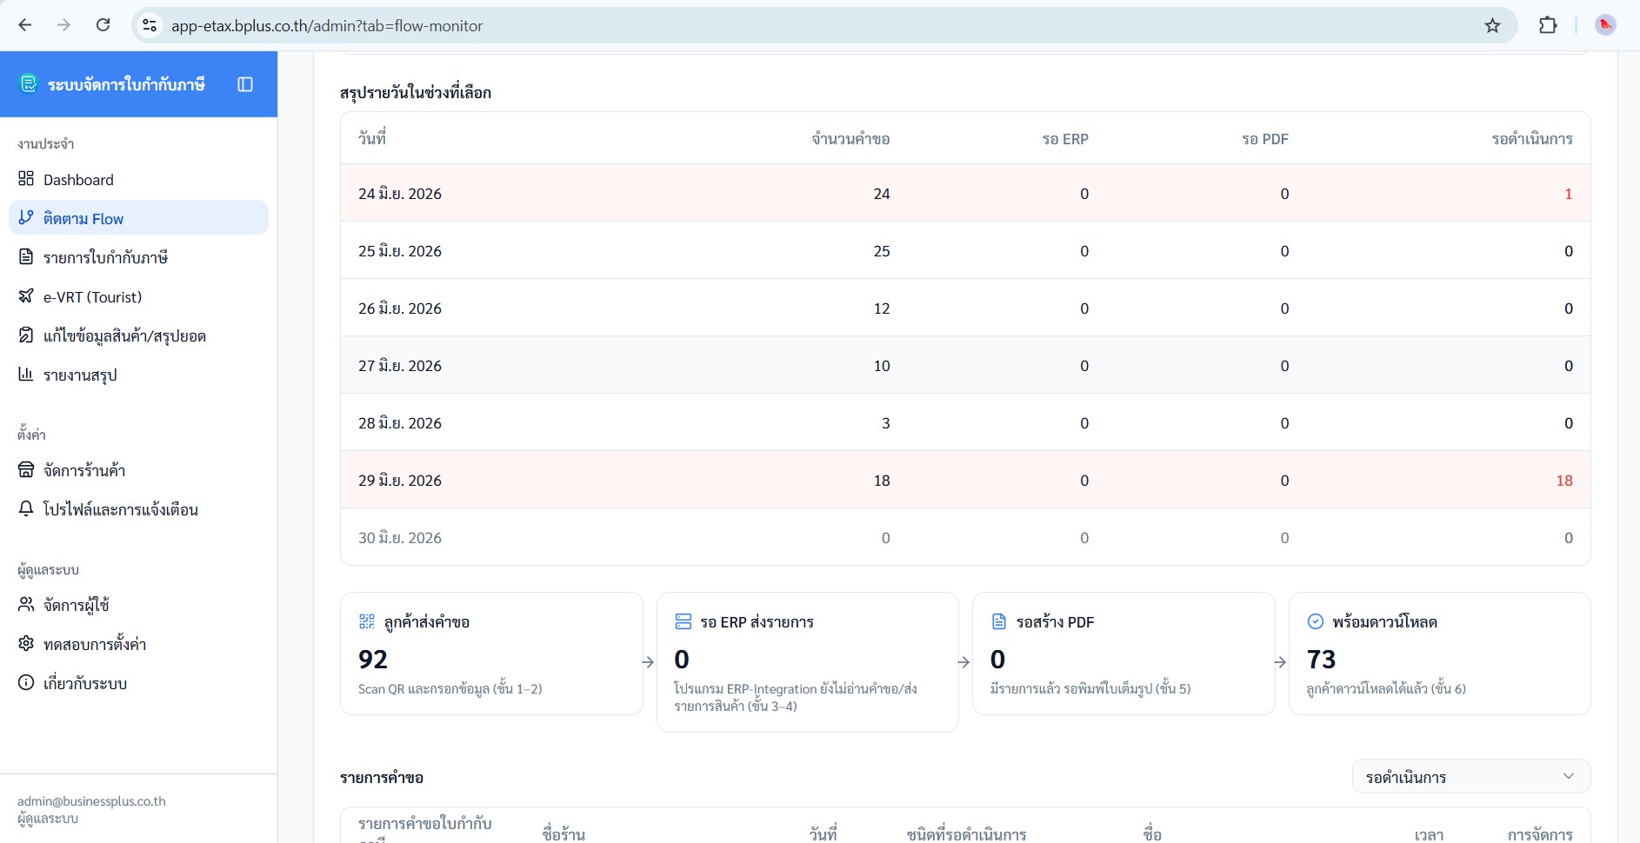Click the bar chart icon for รายงานสรุป
The width and height of the screenshot is (1640, 843).
click(x=26, y=375)
